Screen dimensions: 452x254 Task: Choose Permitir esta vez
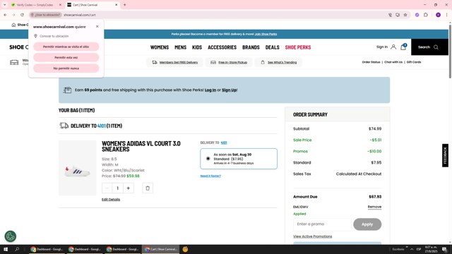coord(66,58)
